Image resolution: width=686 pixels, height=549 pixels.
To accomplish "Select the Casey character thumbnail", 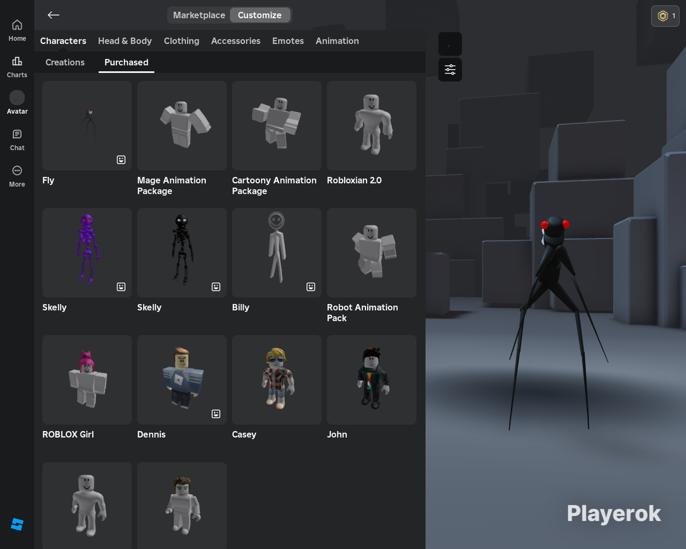I will point(277,380).
